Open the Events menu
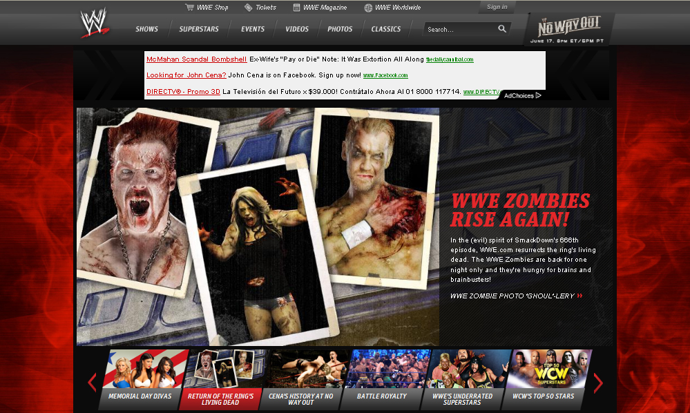 point(253,29)
